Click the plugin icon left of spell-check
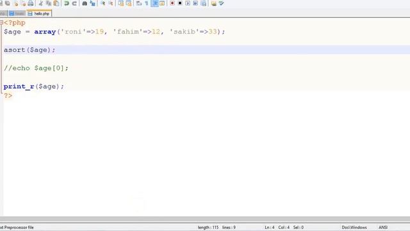 [x=213, y=3]
